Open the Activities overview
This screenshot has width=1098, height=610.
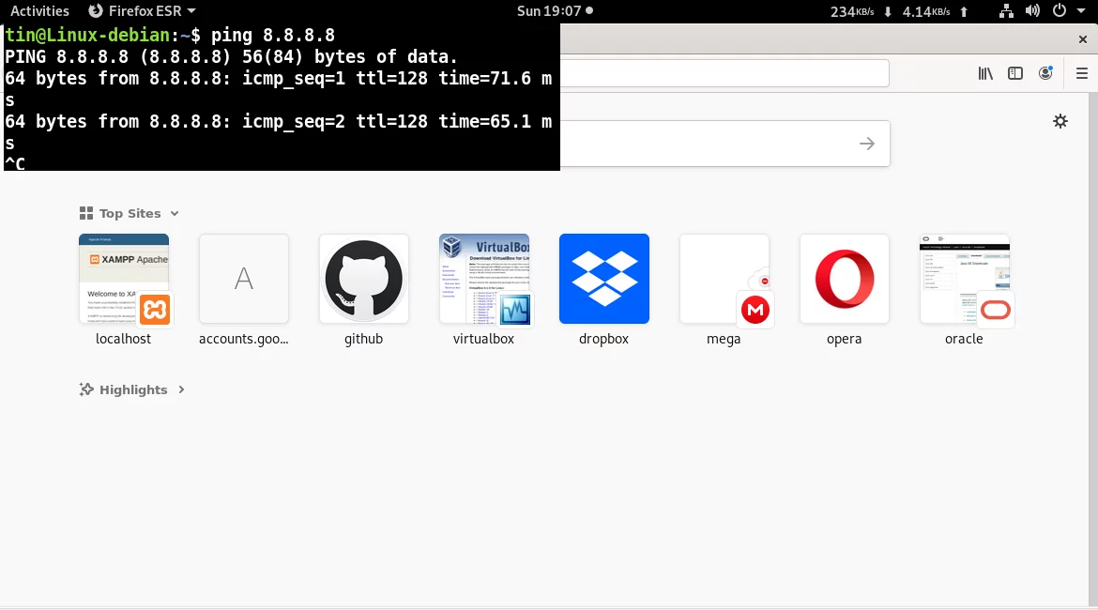click(x=40, y=11)
